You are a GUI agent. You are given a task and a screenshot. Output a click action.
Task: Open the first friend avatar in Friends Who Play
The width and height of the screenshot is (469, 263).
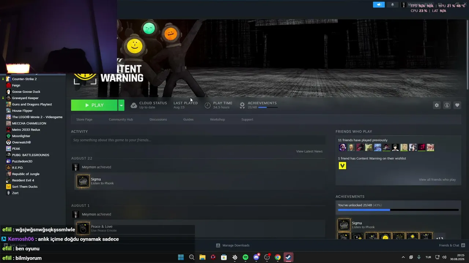click(342, 148)
